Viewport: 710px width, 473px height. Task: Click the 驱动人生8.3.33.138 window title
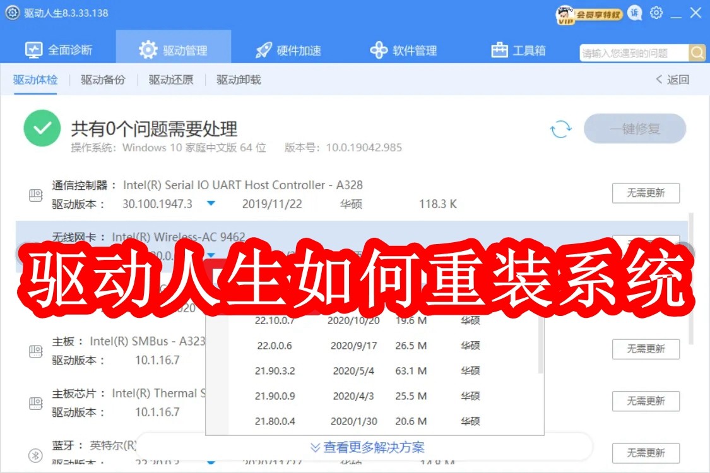pos(66,13)
